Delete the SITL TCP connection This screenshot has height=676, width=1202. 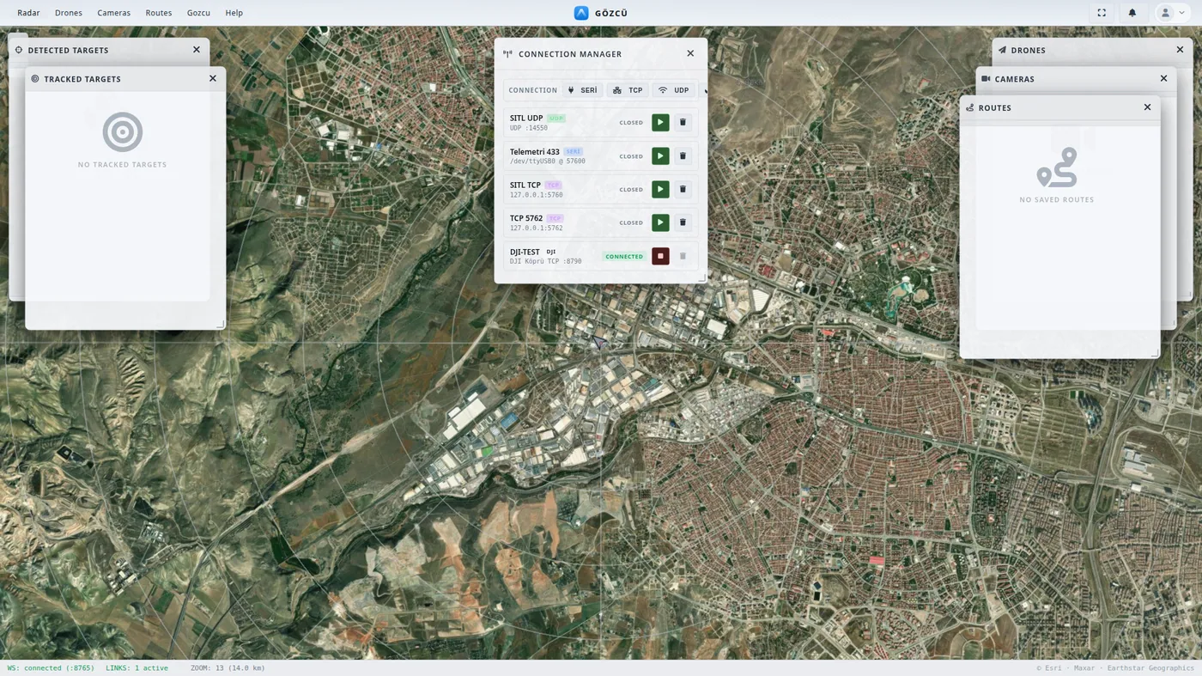pyautogui.click(x=683, y=189)
